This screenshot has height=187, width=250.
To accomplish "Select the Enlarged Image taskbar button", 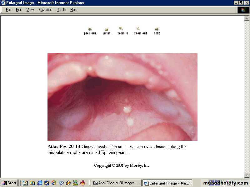I will [x=167, y=183].
